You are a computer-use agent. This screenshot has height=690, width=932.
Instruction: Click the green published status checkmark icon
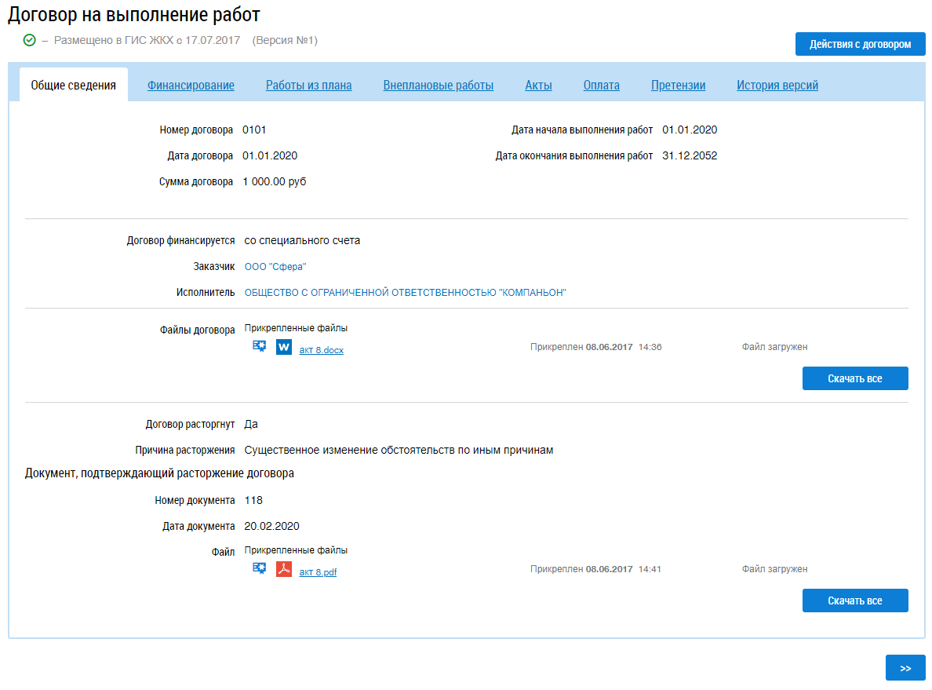pos(30,40)
